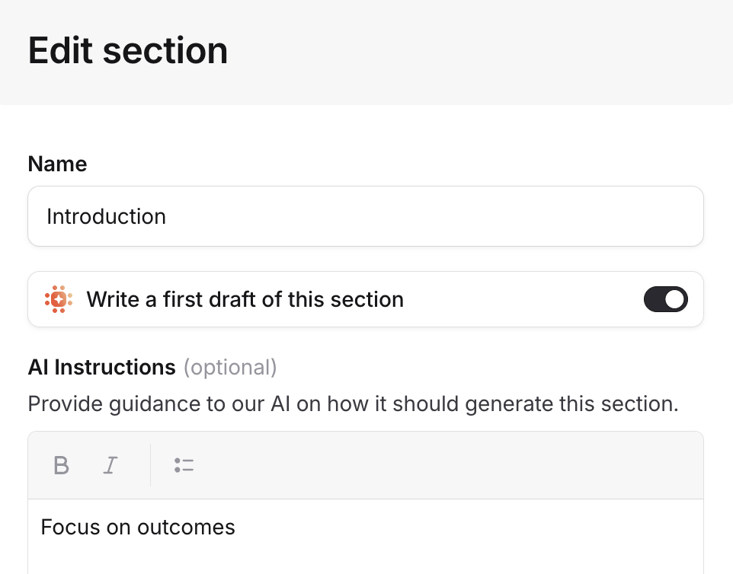The image size is (733, 574).
Task: Apply italic formatting in the editor toolbar
Action: coord(110,465)
